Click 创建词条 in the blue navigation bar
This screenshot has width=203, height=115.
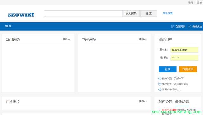(180, 27)
